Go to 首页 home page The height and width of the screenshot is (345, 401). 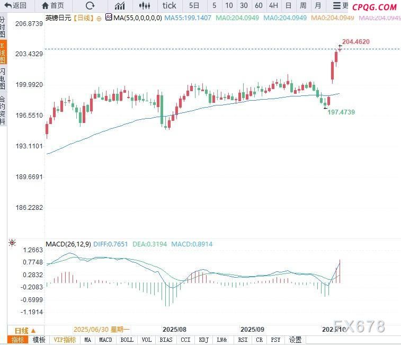[x=52, y=6]
